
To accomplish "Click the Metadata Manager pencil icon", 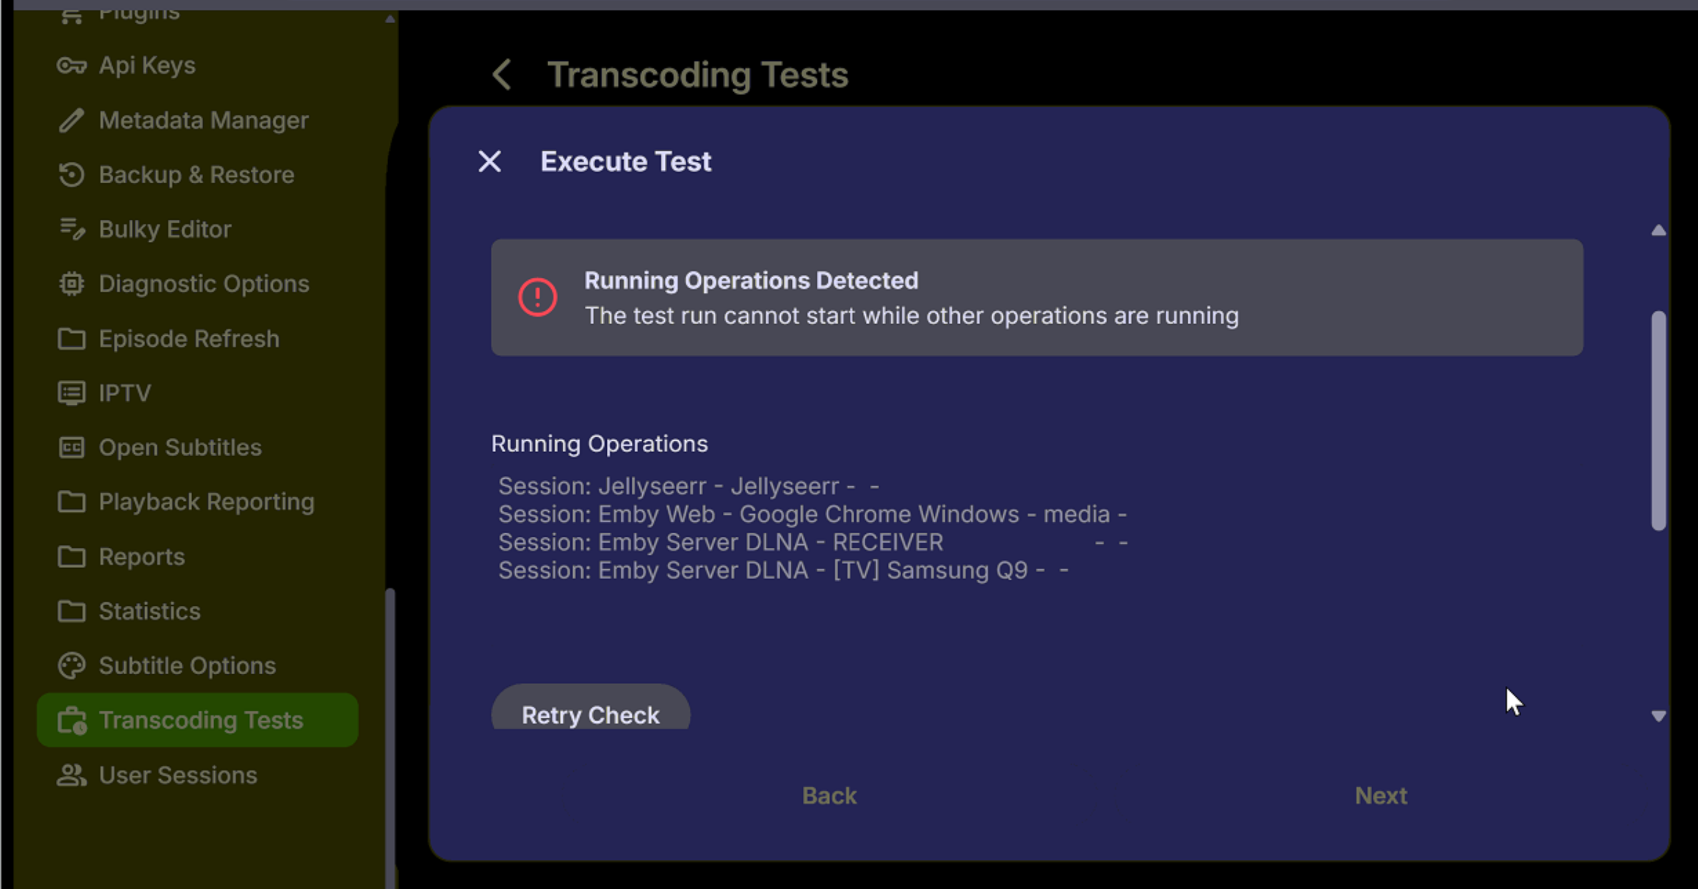I will [x=71, y=120].
